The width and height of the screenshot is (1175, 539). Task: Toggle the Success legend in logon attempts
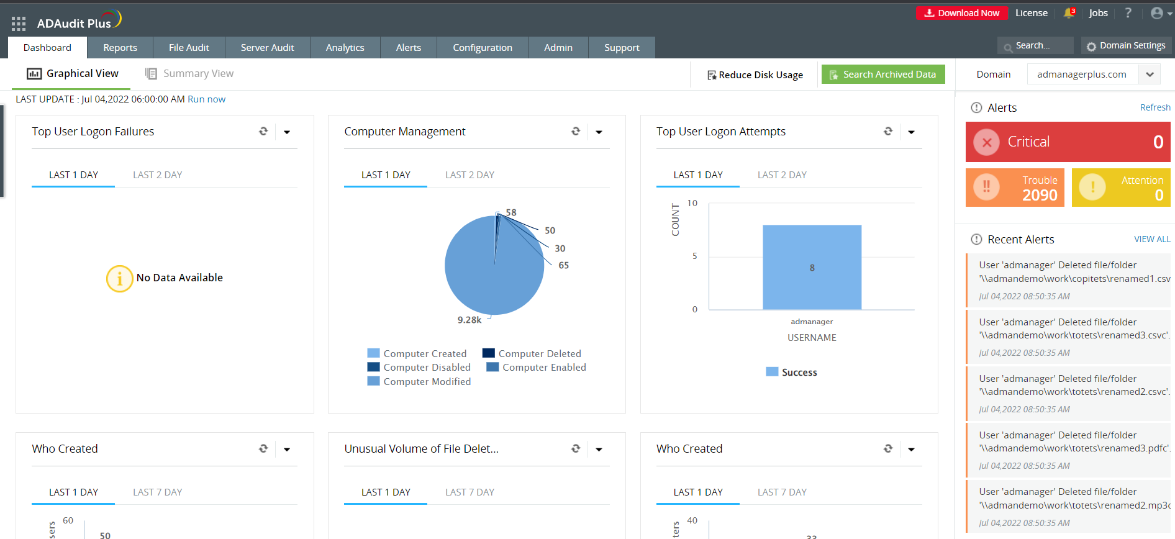(x=792, y=373)
